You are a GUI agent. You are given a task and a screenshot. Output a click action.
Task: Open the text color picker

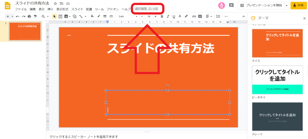(x=180, y=16)
